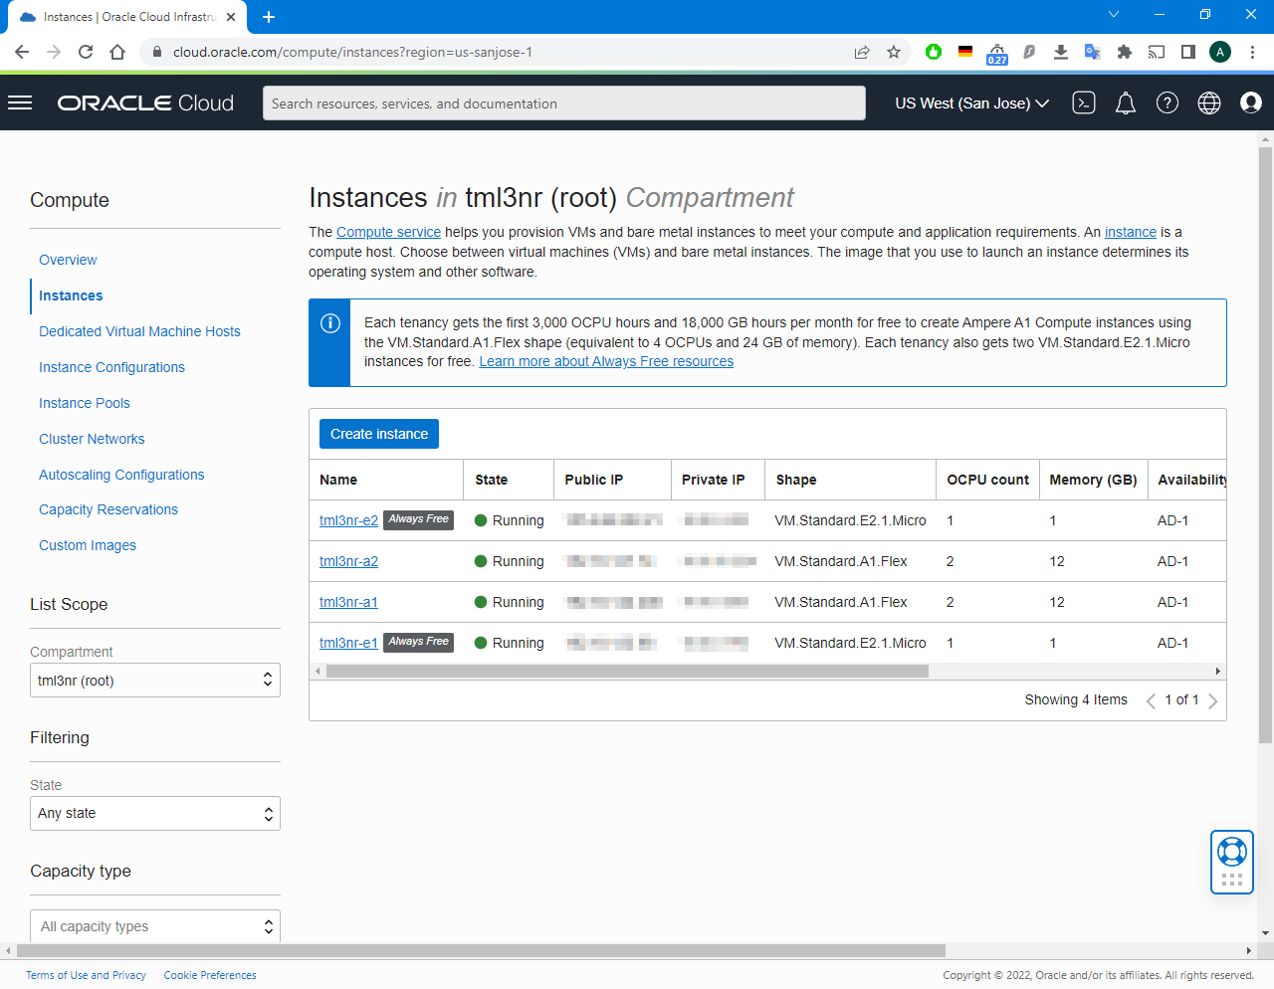Open Cookie Preferences link
The image size is (1274, 989).
[210, 975]
